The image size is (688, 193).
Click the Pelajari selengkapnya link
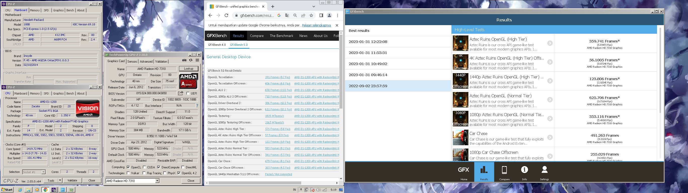(x=316, y=25)
